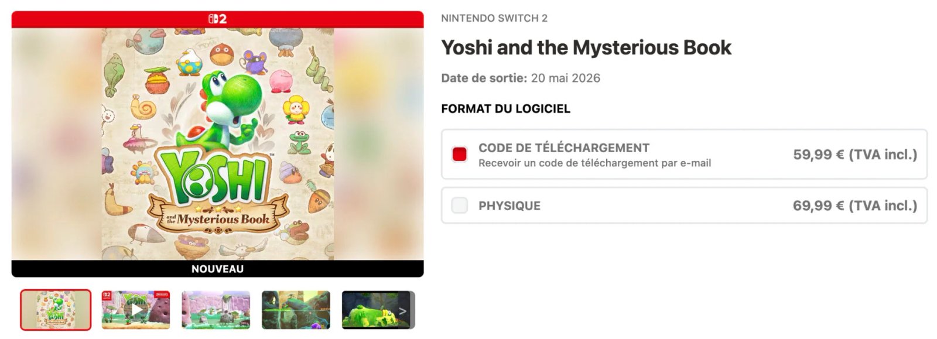The image size is (937, 339).
Task: Click the Nintendo logo on trailer thumbnail
Action: pyautogui.click(x=162, y=295)
